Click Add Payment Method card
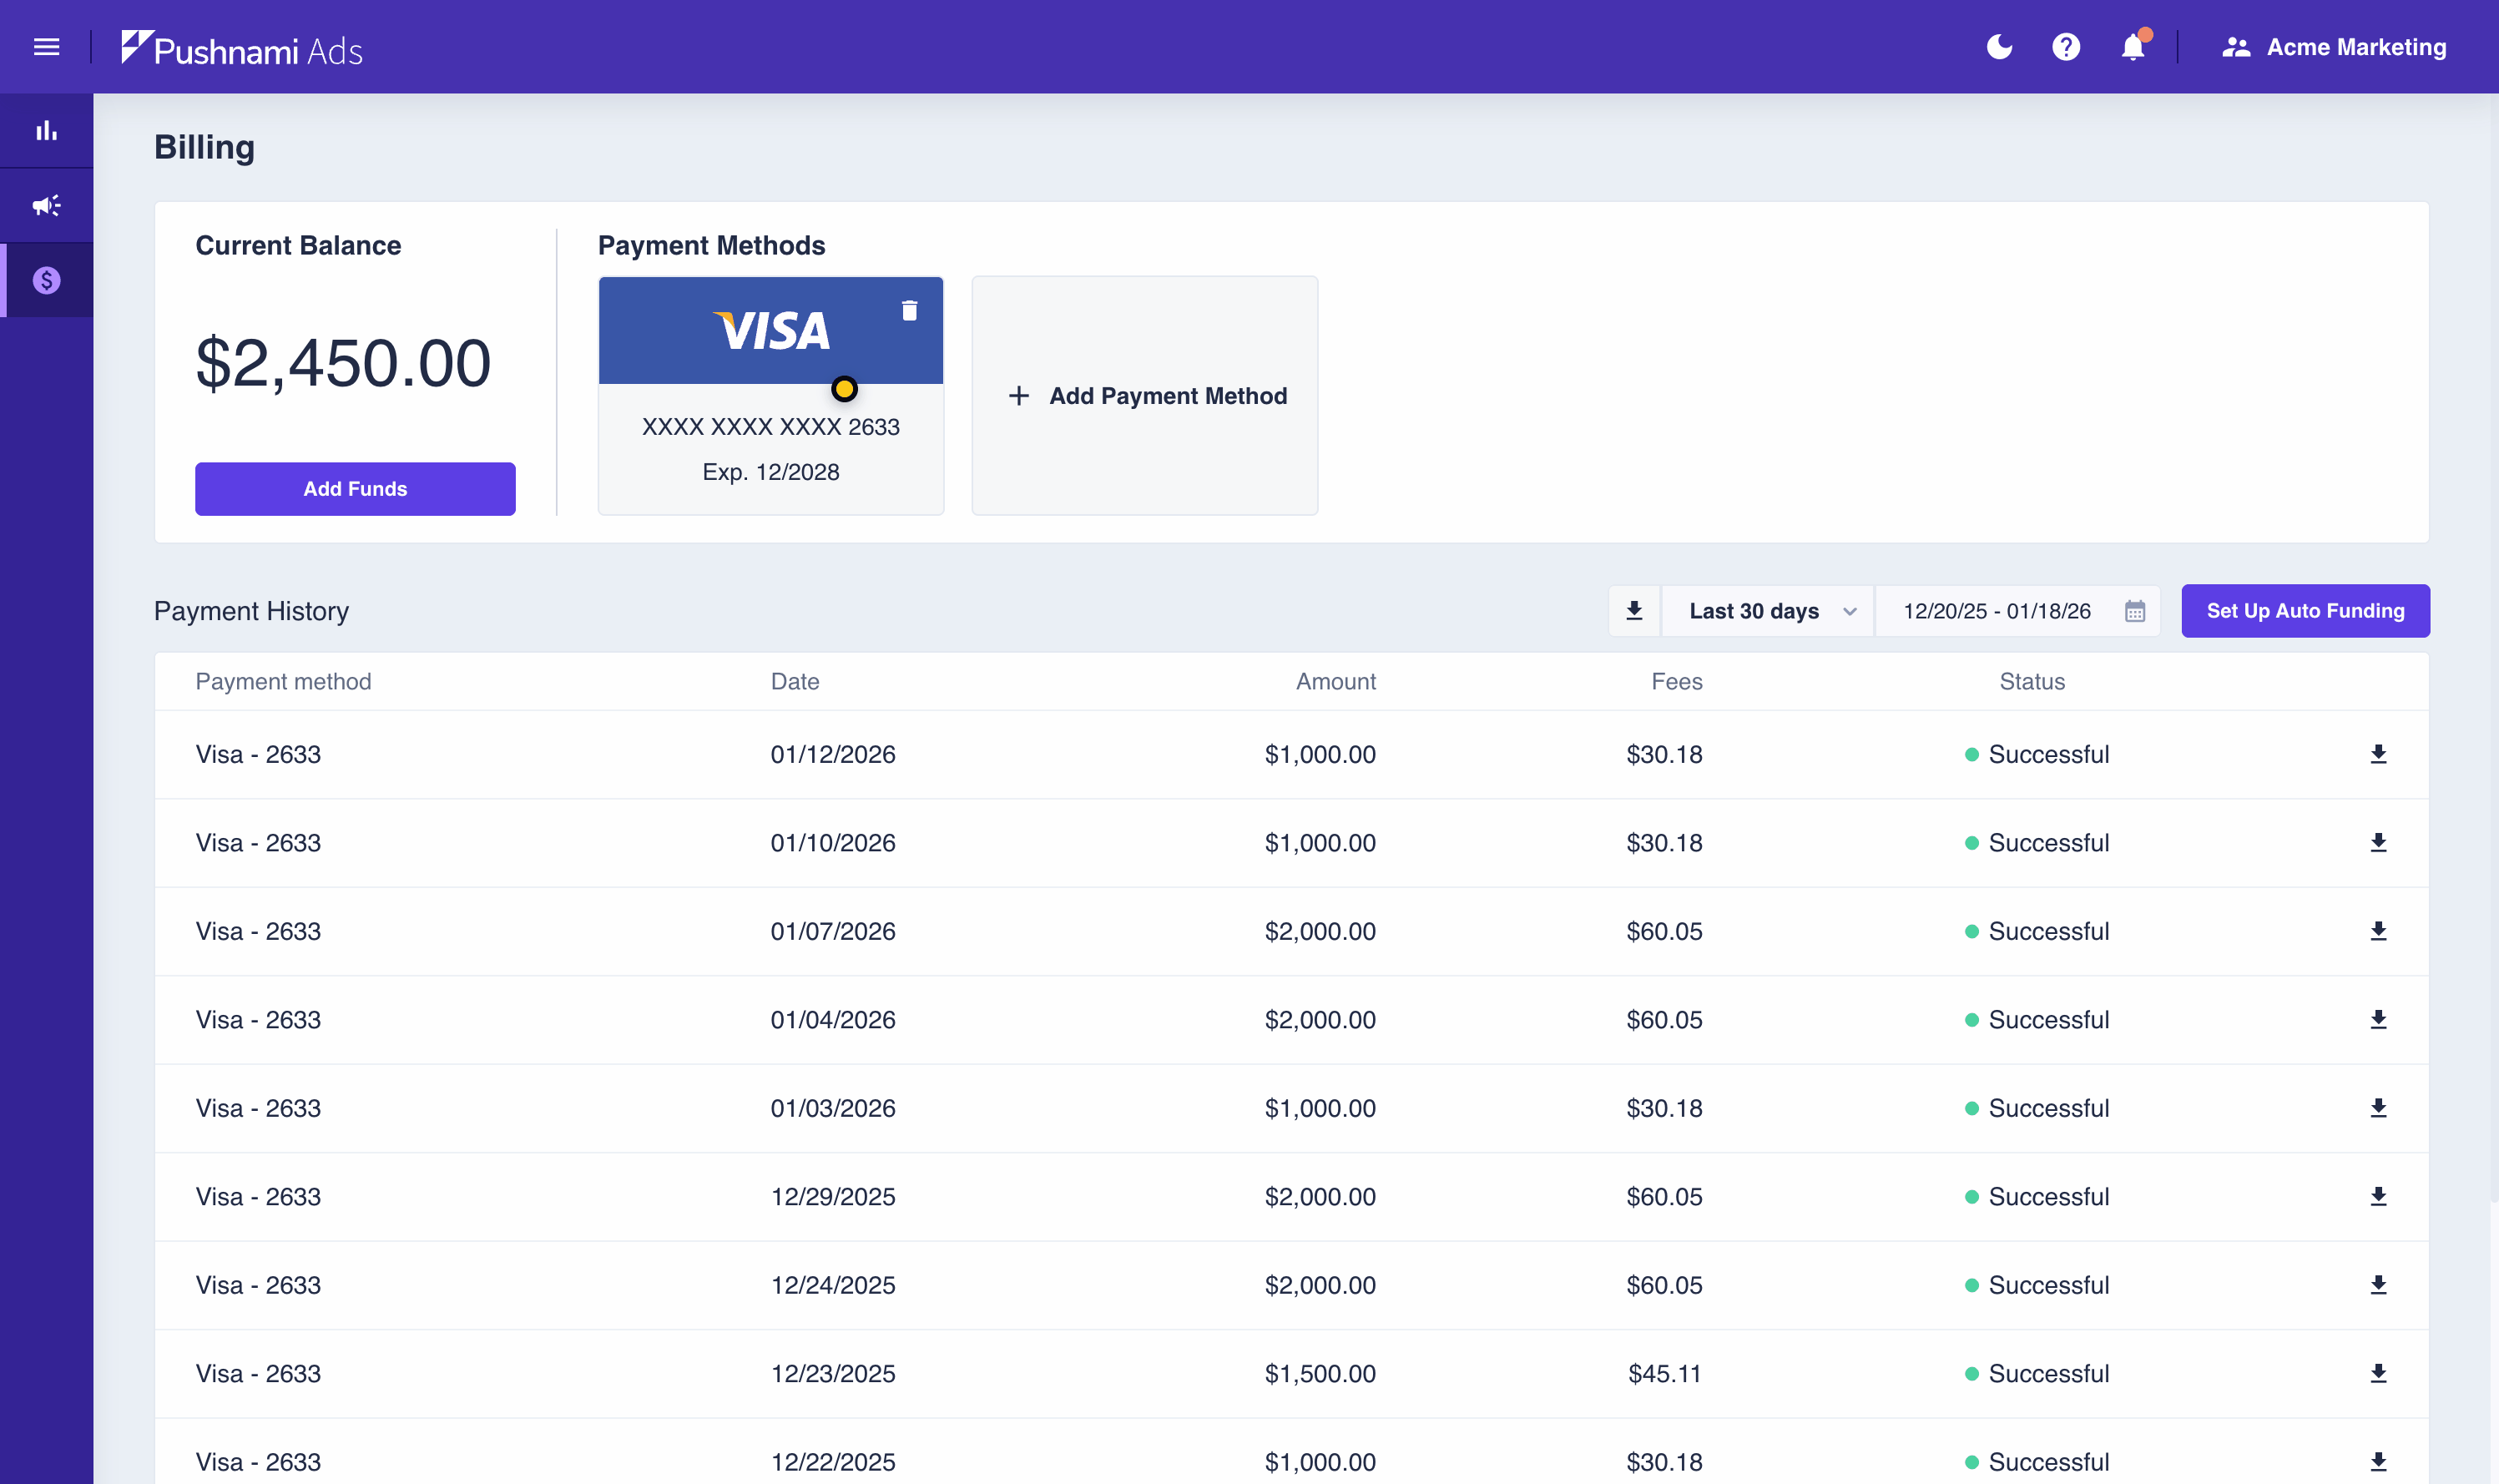This screenshot has height=1484, width=2499. 1145,396
